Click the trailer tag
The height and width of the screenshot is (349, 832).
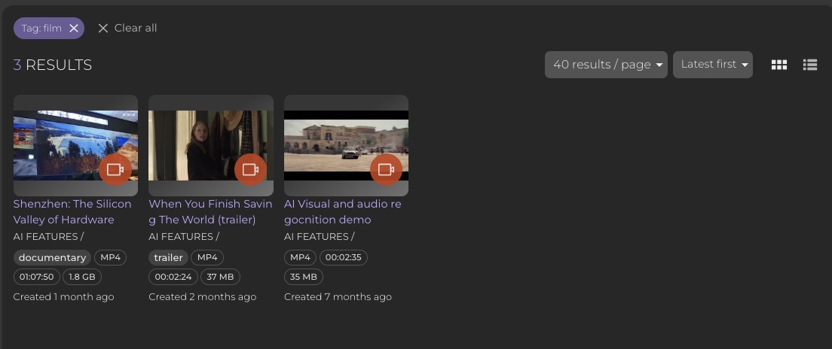pyautogui.click(x=168, y=257)
